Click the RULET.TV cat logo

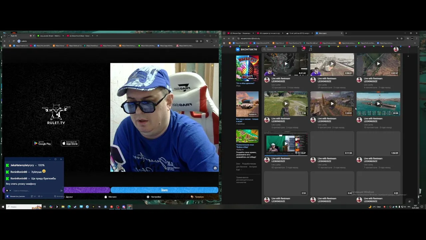[56, 114]
